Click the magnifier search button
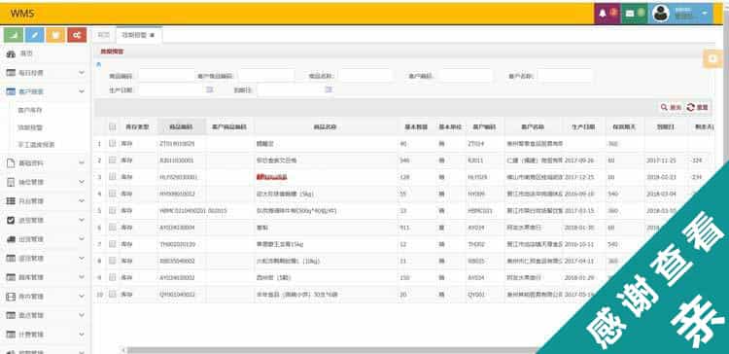729x354 pixels. click(671, 107)
